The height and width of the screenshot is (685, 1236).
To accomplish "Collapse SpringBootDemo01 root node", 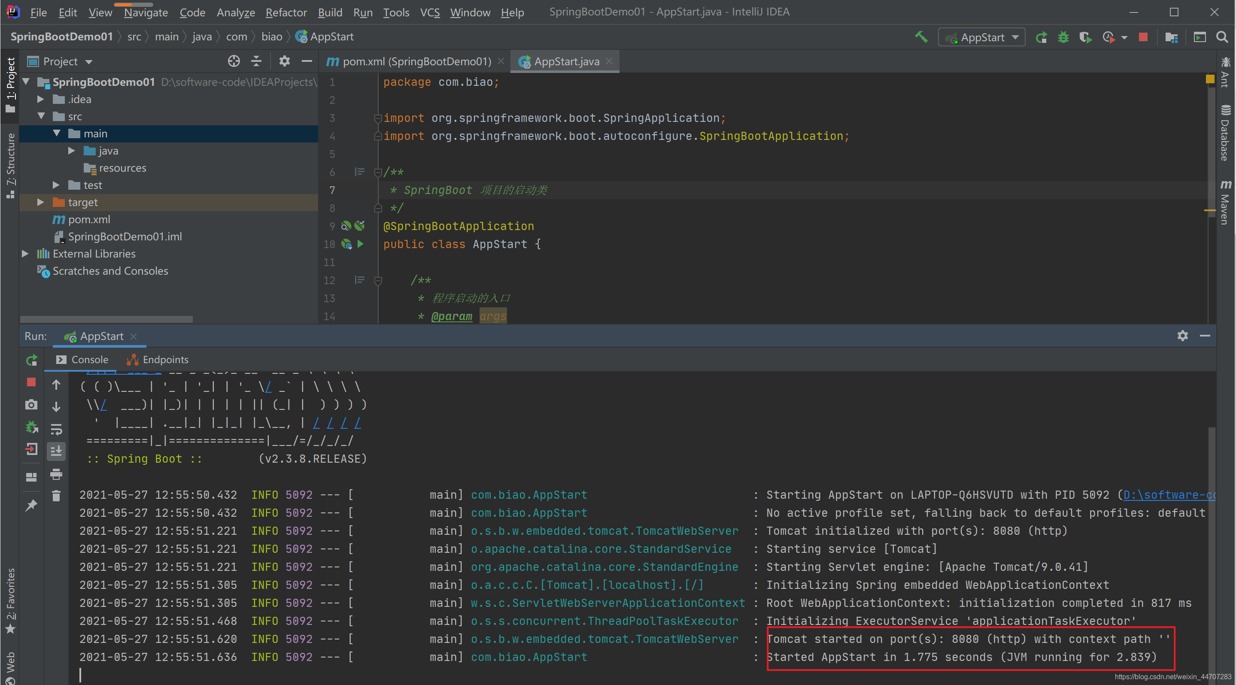I will pyautogui.click(x=26, y=82).
